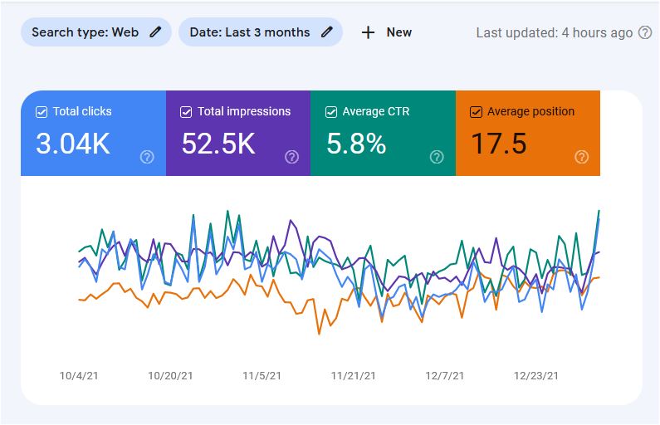Click the 11/21/21 date label on chart
The height and width of the screenshot is (425, 660).
click(x=354, y=376)
